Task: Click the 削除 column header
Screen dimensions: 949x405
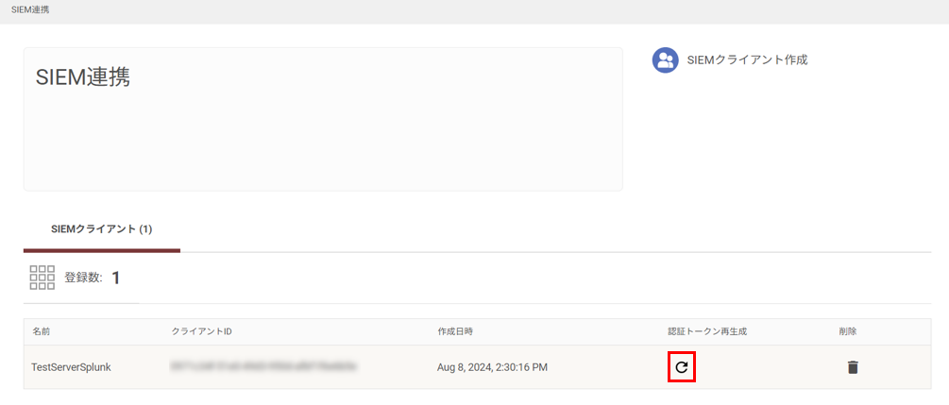Action: pos(848,331)
